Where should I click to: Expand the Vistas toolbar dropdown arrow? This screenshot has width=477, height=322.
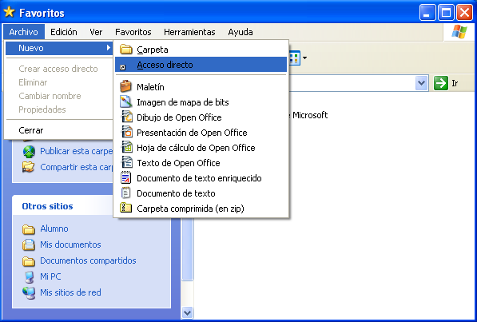(x=304, y=58)
